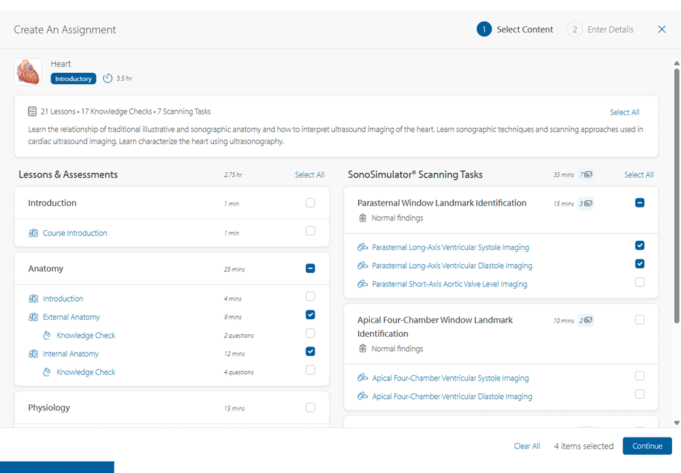Open Parasternal Long-Axis Ventricular Diastole Imaging link
This screenshot has height=473, width=681.
point(452,265)
